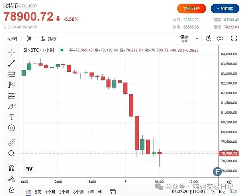Activate the zoom in tool
Viewport: 241px width, 196px height.
click(x=12, y=153)
